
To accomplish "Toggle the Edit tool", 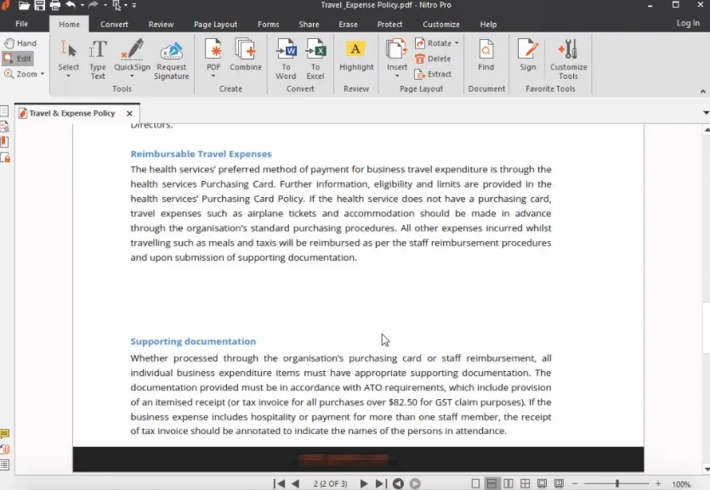I will pos(18,59).
